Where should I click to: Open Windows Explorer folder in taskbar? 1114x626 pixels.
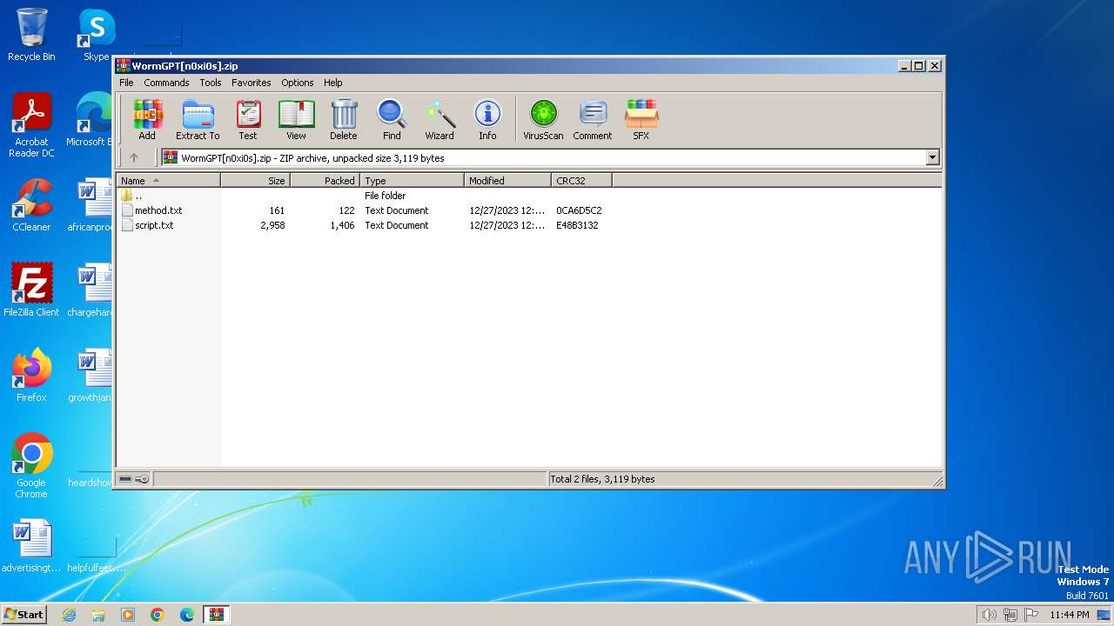[98, 615]
